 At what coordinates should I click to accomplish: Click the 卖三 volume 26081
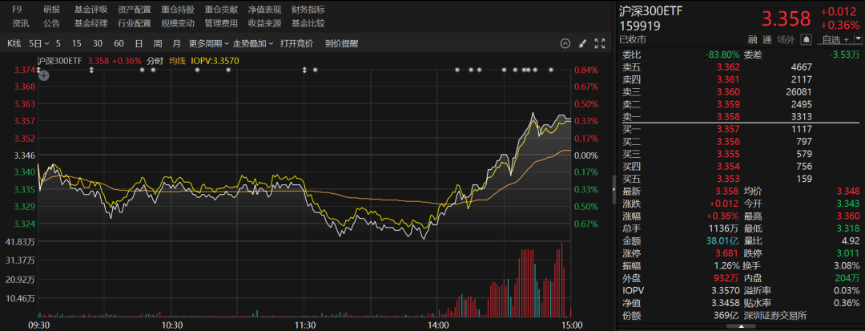[x=800, y=91]
